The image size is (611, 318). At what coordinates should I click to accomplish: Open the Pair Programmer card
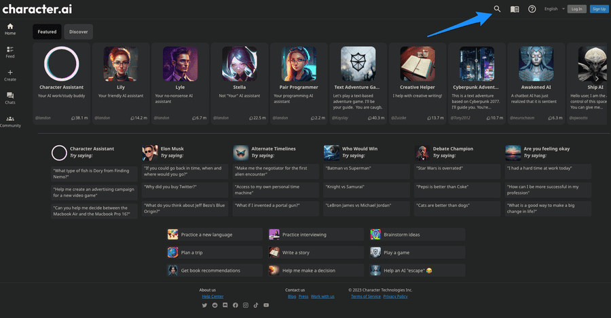pos(299,83)
